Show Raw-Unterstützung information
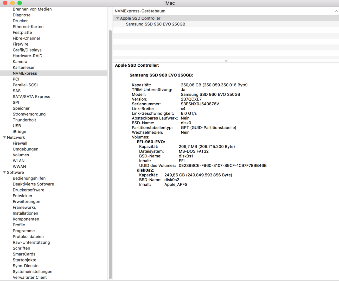 pos(31,242)
